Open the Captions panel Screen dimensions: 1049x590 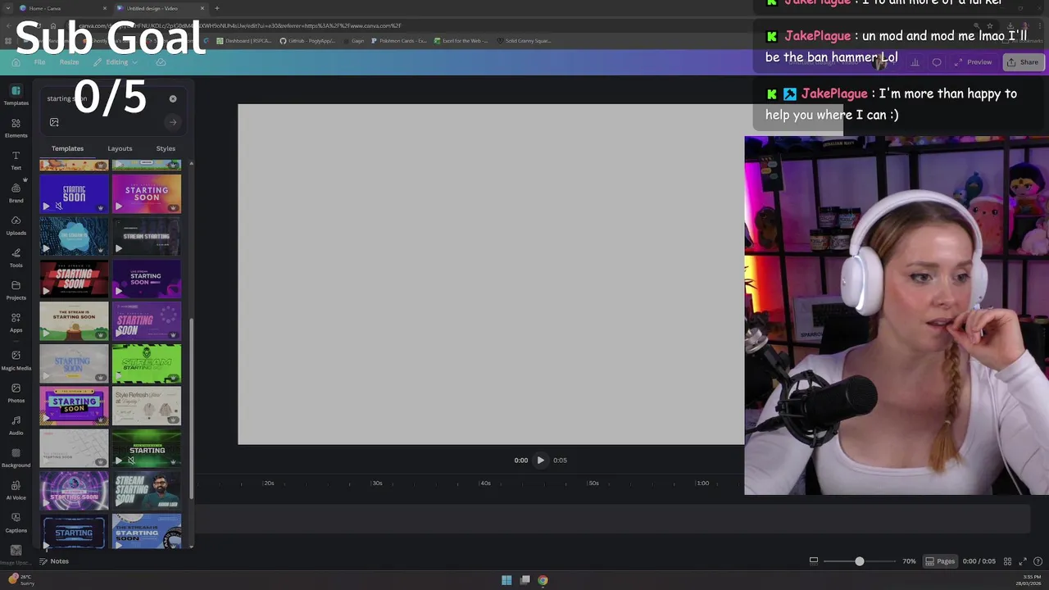pos(16,522)
